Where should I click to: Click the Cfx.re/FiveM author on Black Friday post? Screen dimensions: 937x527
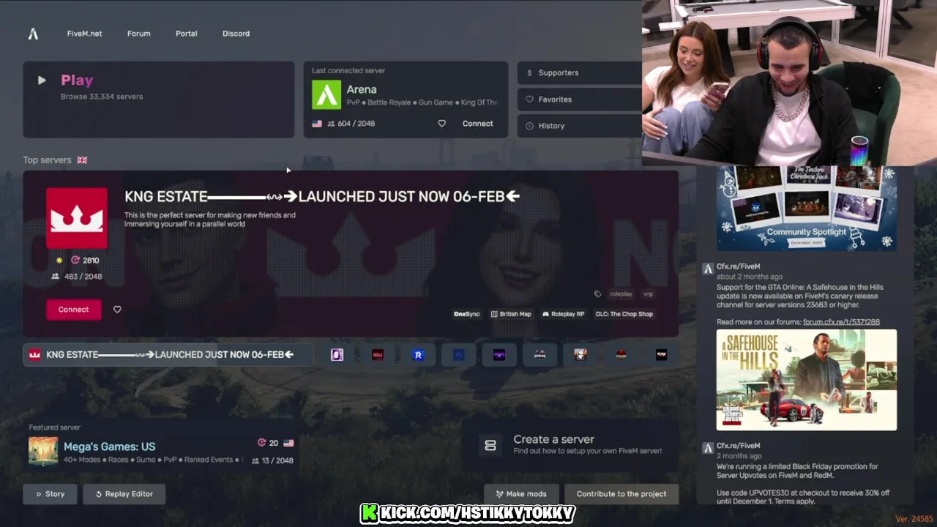click(738, 446)
